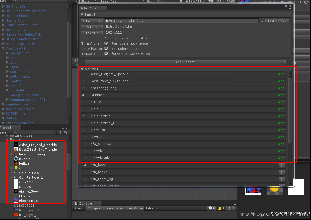311x220 pixels.
Task: Disable the Trim Alpha checkbox
Action: click(106, 43)
